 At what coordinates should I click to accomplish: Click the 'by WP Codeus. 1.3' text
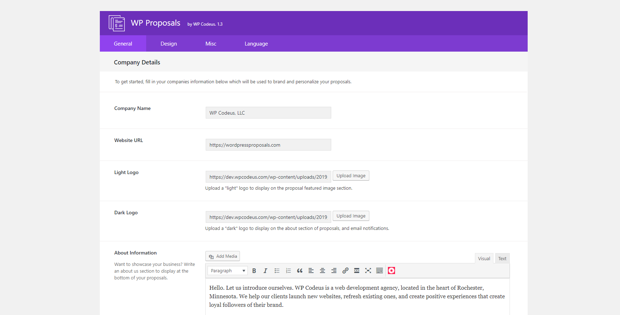click(x=205, y=24)
